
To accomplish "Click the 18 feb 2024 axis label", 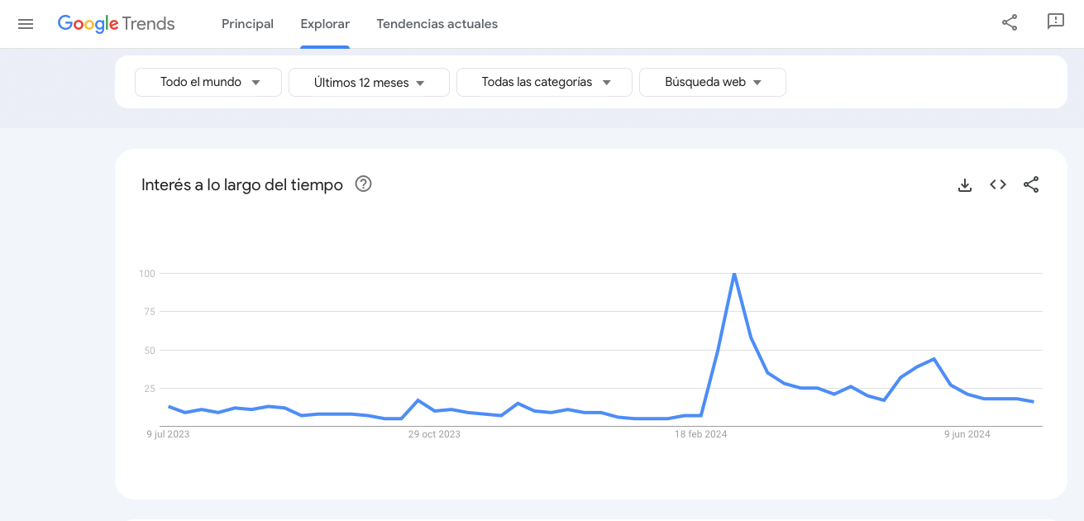I will point(700,434).
